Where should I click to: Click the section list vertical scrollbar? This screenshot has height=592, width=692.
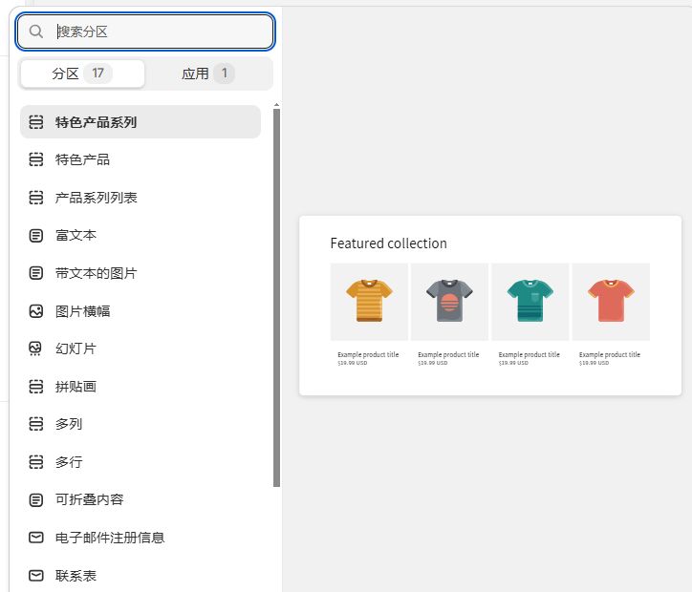point(277,298)
